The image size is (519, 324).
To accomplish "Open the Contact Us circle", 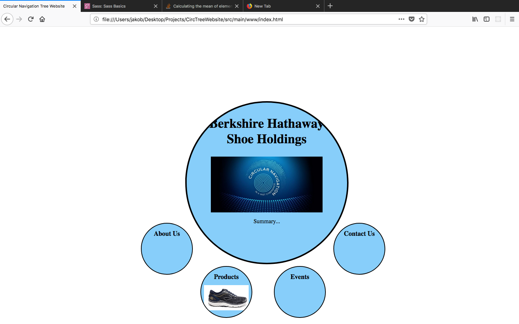I will tap(359, 249).
